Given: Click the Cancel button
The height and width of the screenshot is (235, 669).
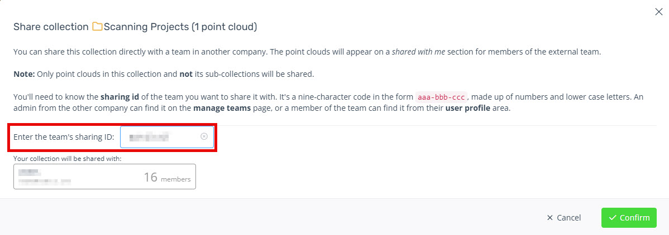Looking at the screenshot, I should 563,218.
